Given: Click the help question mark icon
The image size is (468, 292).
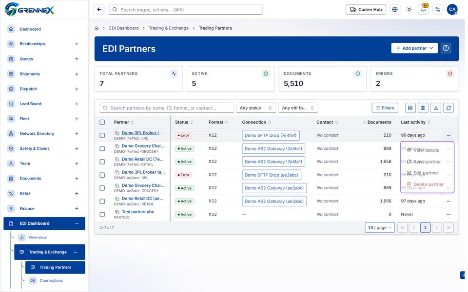Looking at the screenshot, I should pyautogui.click(x=446, y=48).
